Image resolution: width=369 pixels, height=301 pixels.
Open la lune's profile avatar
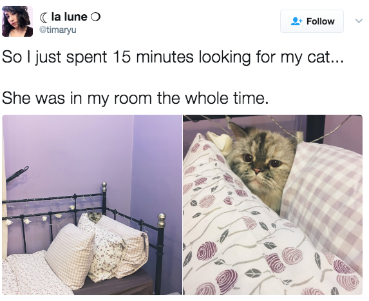point(17,21)
